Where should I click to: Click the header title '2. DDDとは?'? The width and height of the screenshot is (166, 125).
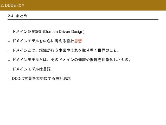[x=12, y=5]
